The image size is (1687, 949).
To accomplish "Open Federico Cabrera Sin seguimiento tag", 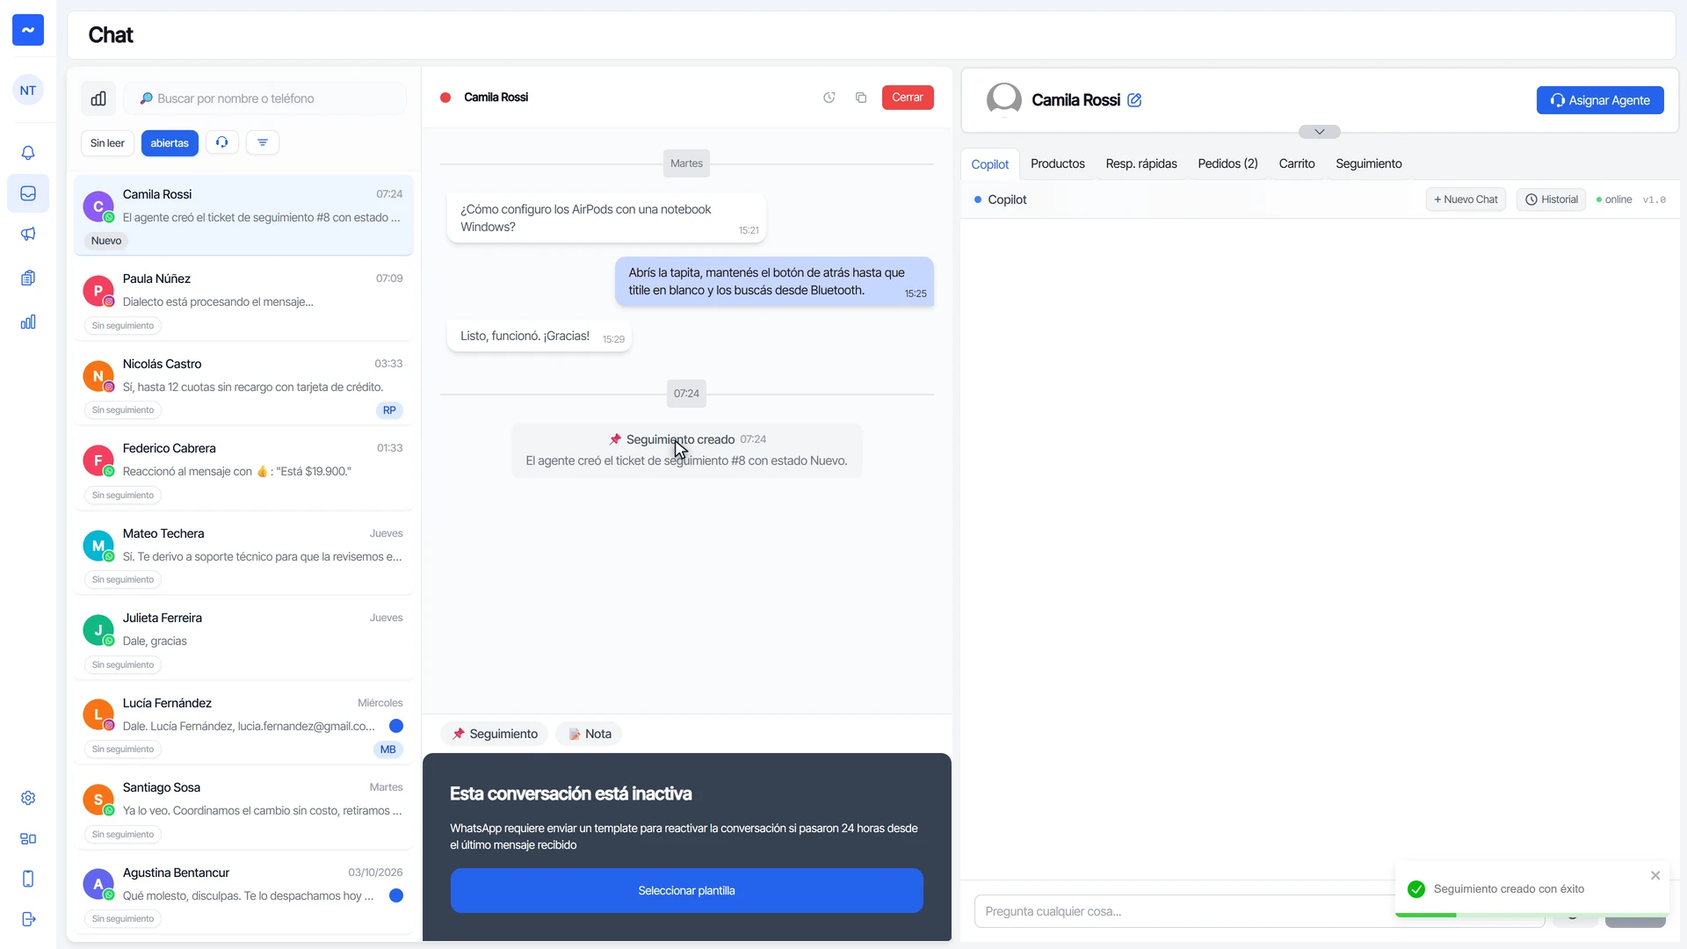I will click(123, 496).
